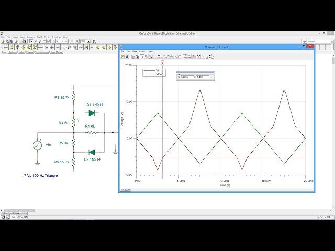Click the R3 15.7k resistor label

62,98
